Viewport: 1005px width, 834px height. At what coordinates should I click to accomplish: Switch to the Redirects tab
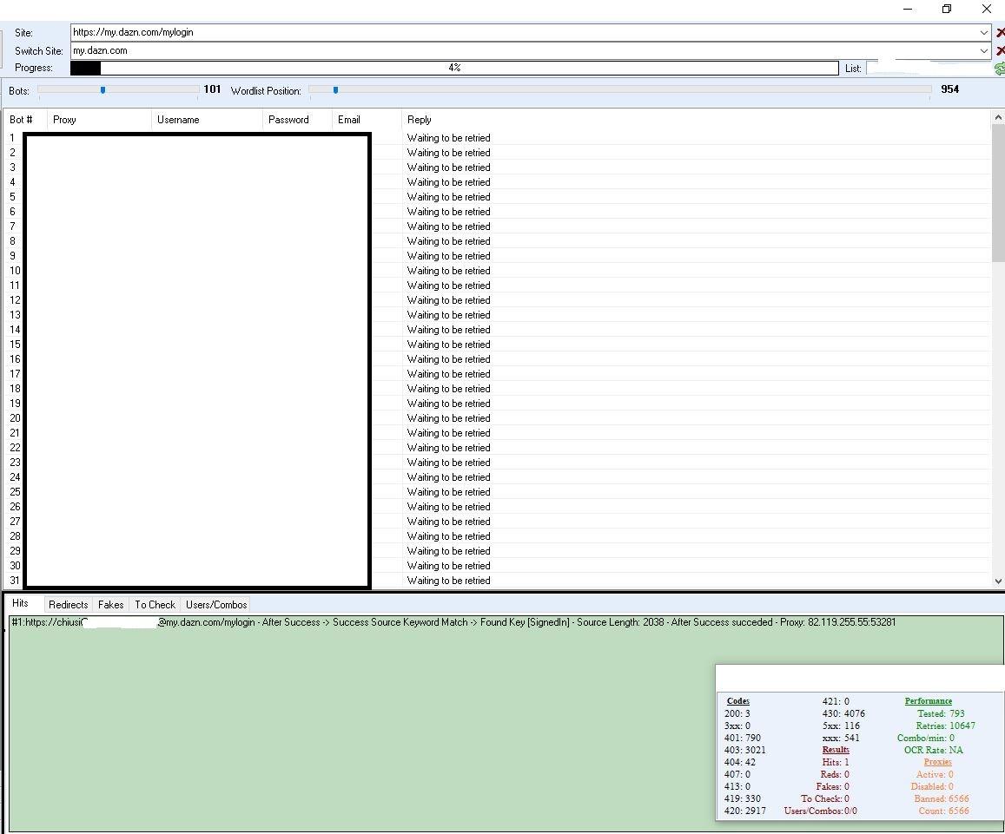(68, 605)
